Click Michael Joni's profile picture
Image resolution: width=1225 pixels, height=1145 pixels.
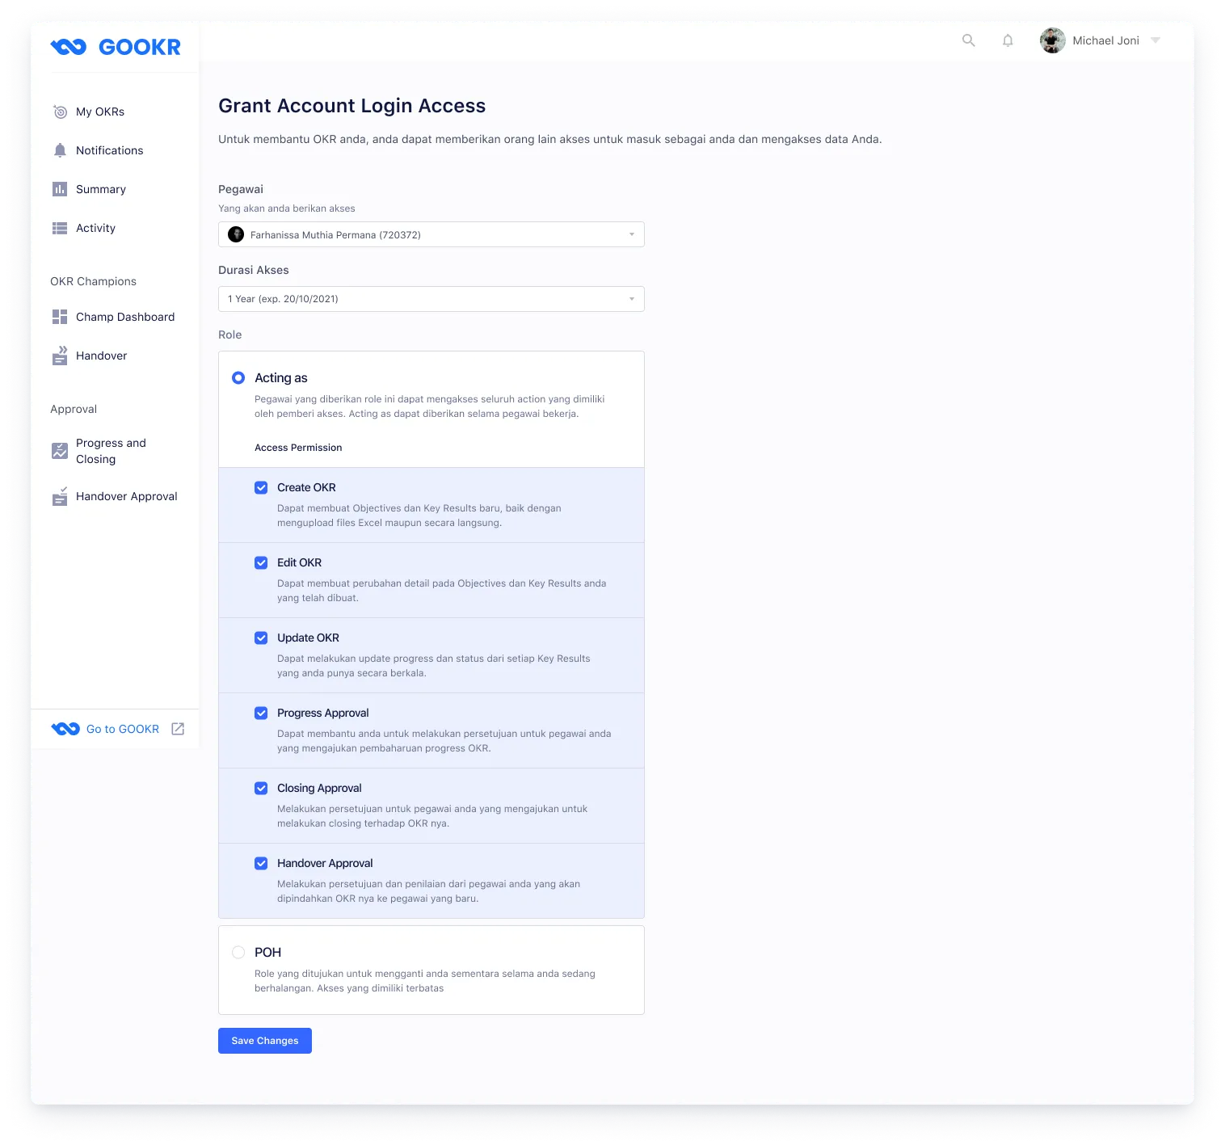pyautogui.click(x=1052, y=40)
